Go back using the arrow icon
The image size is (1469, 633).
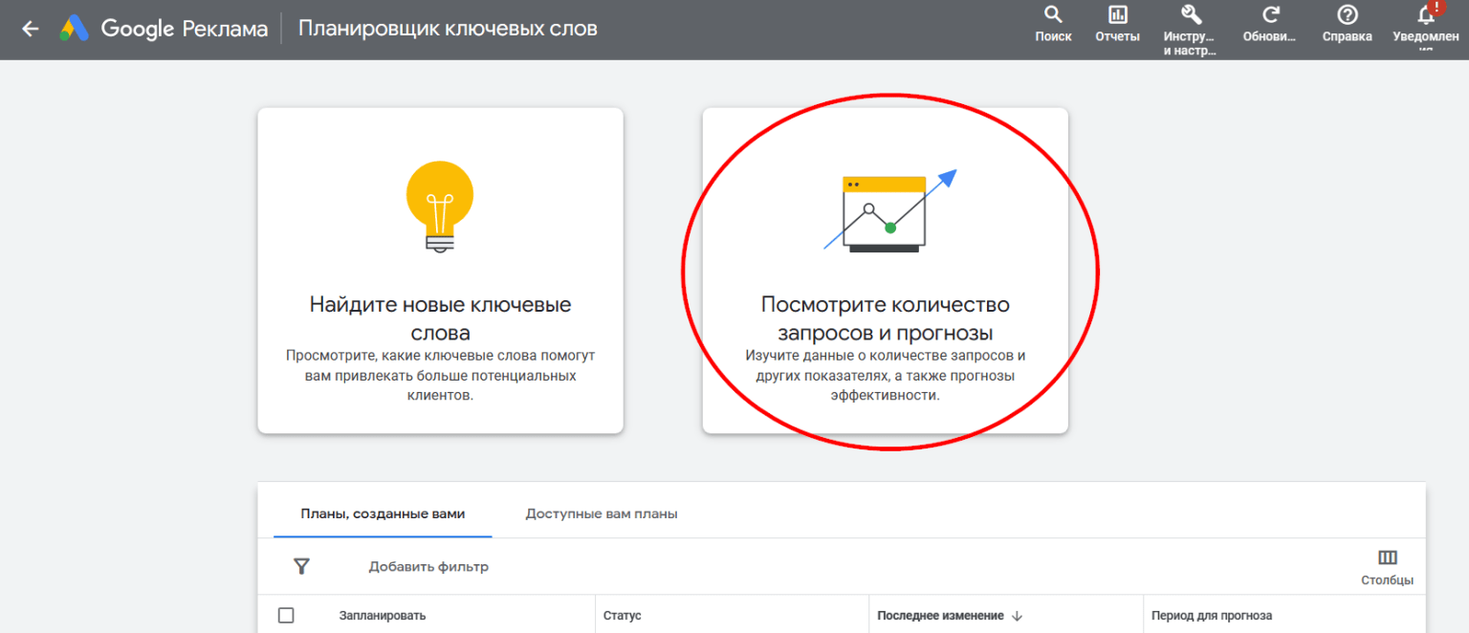tap(30, 28)
